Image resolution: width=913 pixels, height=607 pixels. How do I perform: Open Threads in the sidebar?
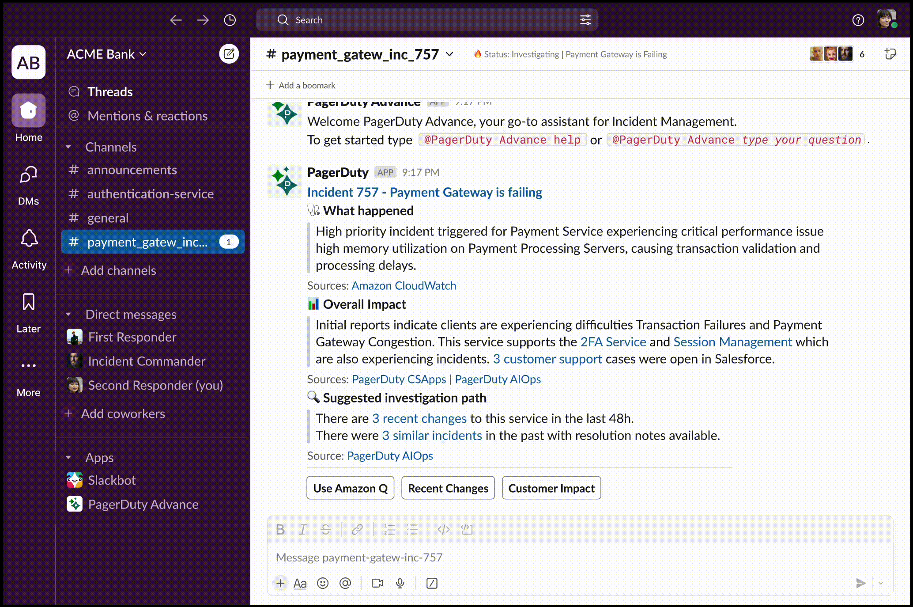[110, 91]
